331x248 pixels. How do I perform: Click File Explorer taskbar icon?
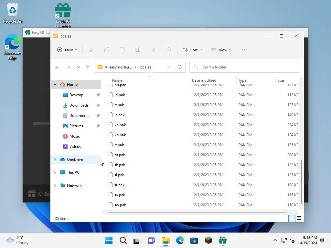coord(166,240)
